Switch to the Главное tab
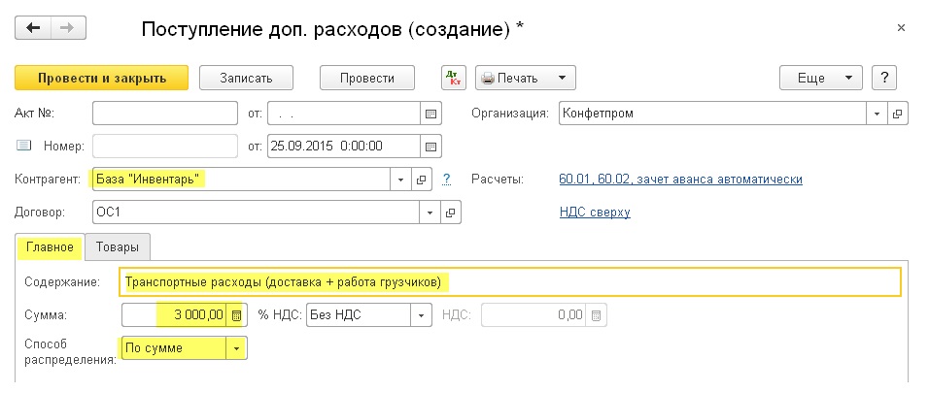 tap(50, 246)
